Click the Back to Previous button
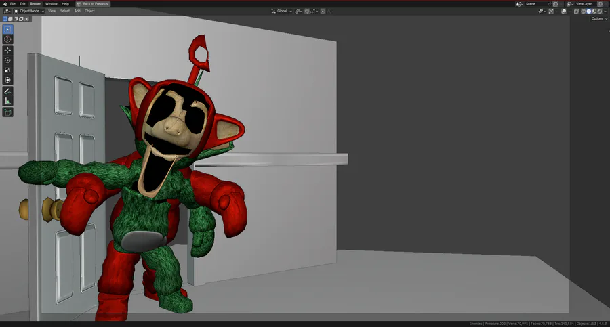 click(x=93, y=4)
